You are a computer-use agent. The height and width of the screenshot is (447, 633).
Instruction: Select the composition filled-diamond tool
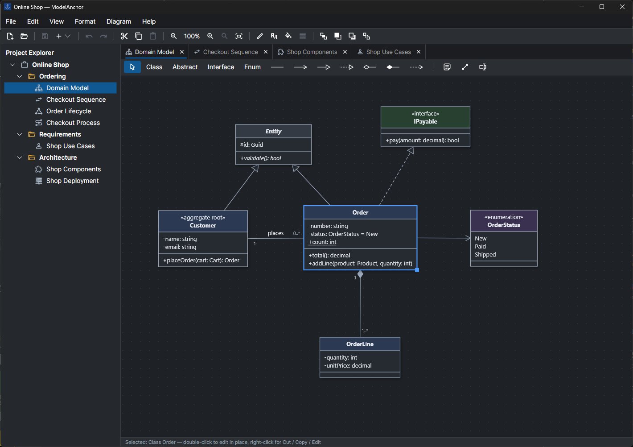click(393, 67)
